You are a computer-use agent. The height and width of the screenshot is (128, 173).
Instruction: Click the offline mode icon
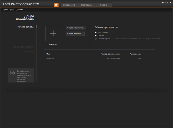click(12, 73)
